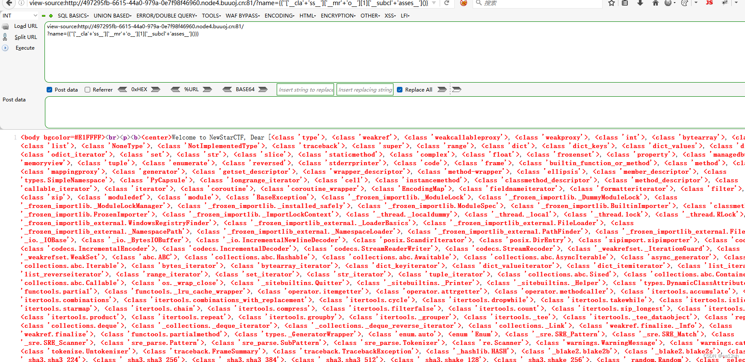Viewport: 745px width, 362px height.
Task: Click the Split URL button label
Action: 26,37
